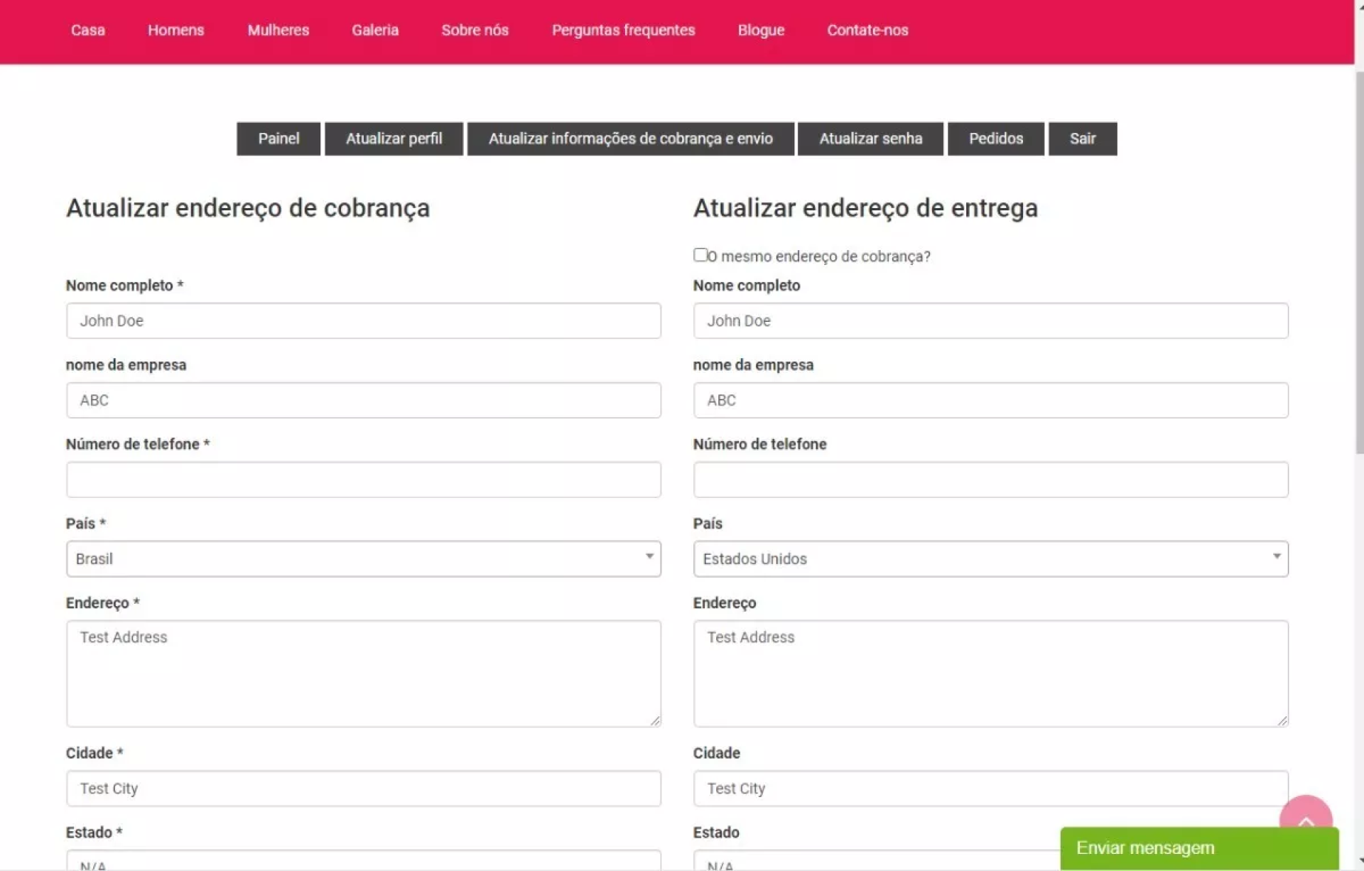Screen dimensions: 1364x871
Task: Open the Atualizar senha section
Action: pyautogui.click(x=870, y=139)
